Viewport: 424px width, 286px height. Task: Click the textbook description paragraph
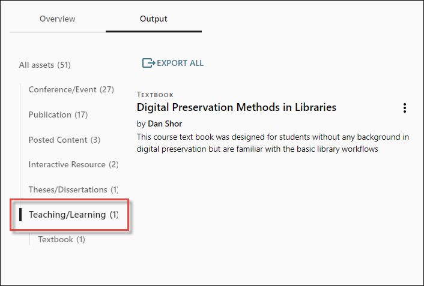tap(273, 143)
